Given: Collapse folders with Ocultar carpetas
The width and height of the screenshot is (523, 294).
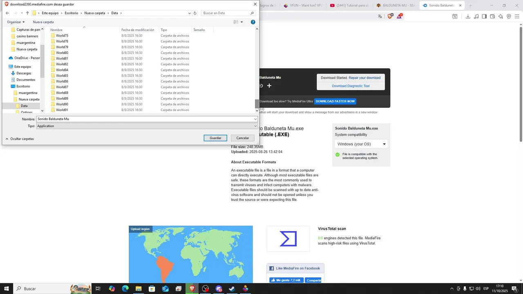Looking at the screenshot, I should click(x=20, y=139).
